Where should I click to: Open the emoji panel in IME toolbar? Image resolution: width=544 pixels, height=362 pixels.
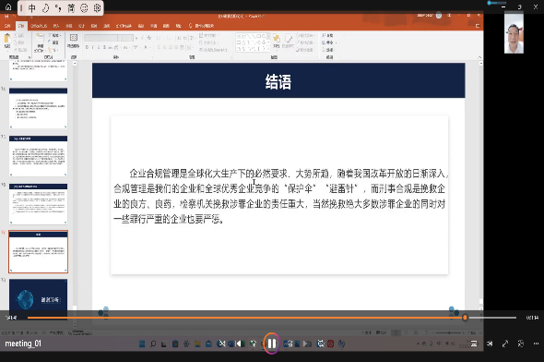coord(84,8)
